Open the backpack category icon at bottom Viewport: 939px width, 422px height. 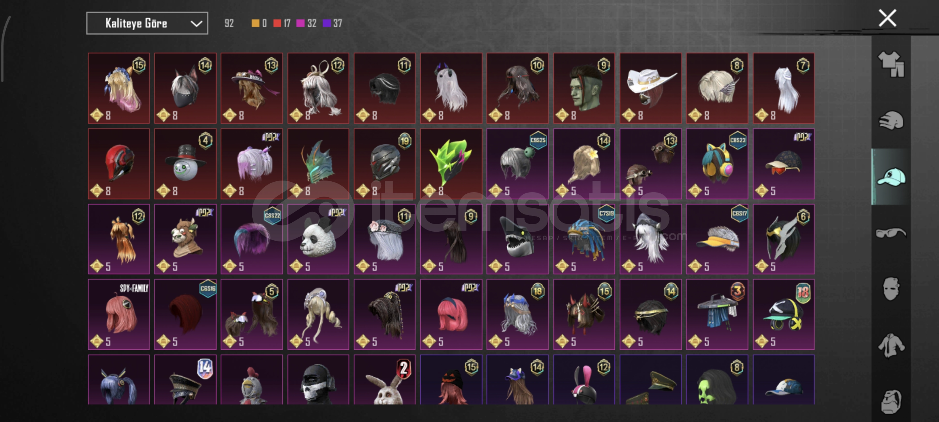click(x=891, y=401)
